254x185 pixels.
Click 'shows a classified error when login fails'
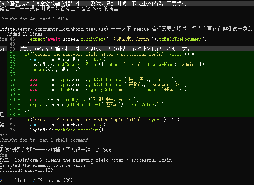point(87,120)
